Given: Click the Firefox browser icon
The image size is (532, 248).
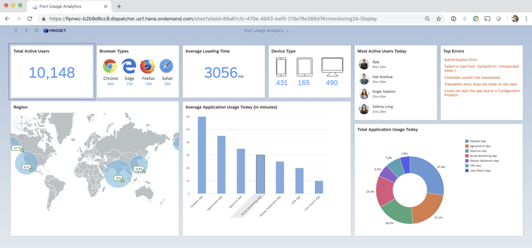Looking at the screenshot, I should coord(148,66).
